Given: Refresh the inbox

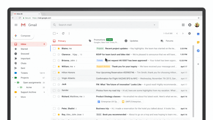Looking at the screenshot, I should [63, 33].
